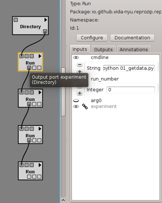
Task: Click last output port of third Run module
Action: tap(39, 140)
